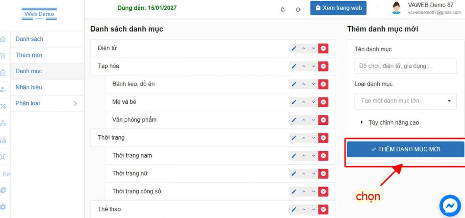Delete the Tạp hóa category
The image size is (465, 218).
point(323,66)
